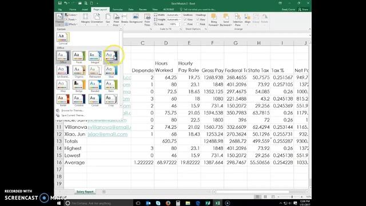366x206 pixels.
Task: Switch to the File tab
Action: 59,10
